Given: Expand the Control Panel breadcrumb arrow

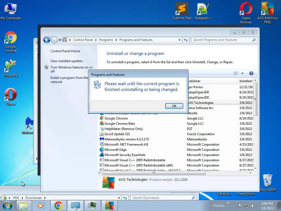Looking at the screenshot, I should (96, 40).
